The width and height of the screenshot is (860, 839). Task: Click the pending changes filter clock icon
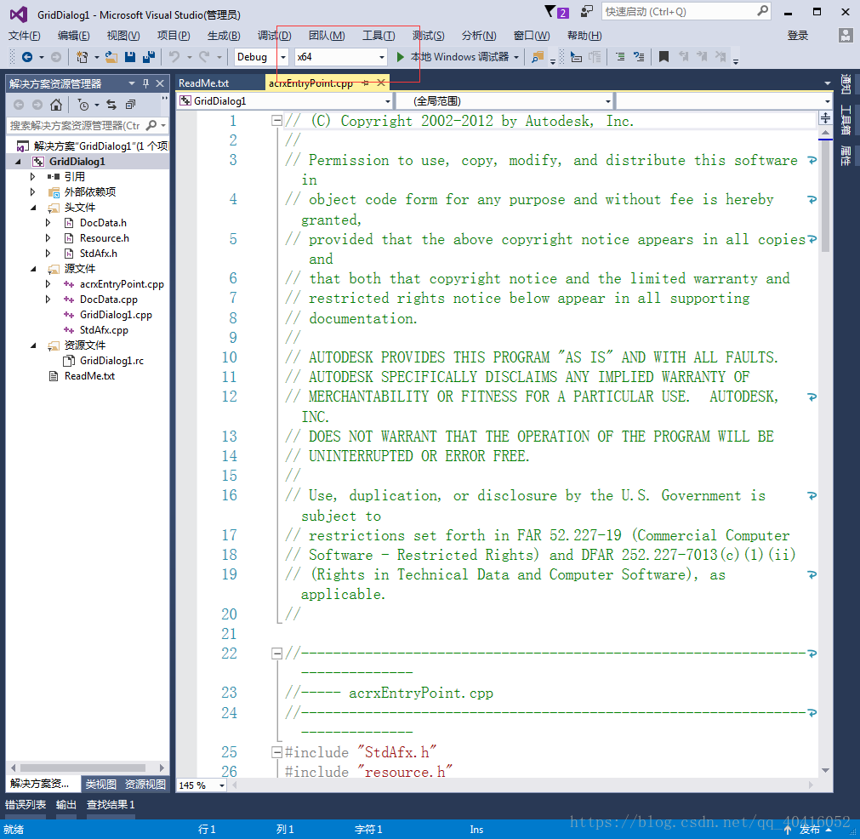pyautogui.click(x=83, y=105)
